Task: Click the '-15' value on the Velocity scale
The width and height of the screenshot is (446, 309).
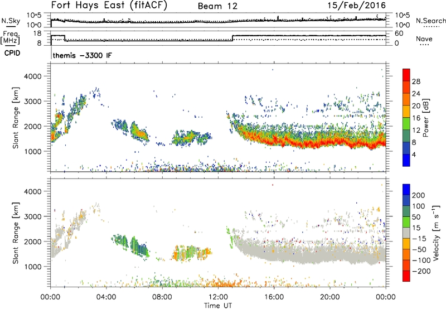Action: click(419, 239)
